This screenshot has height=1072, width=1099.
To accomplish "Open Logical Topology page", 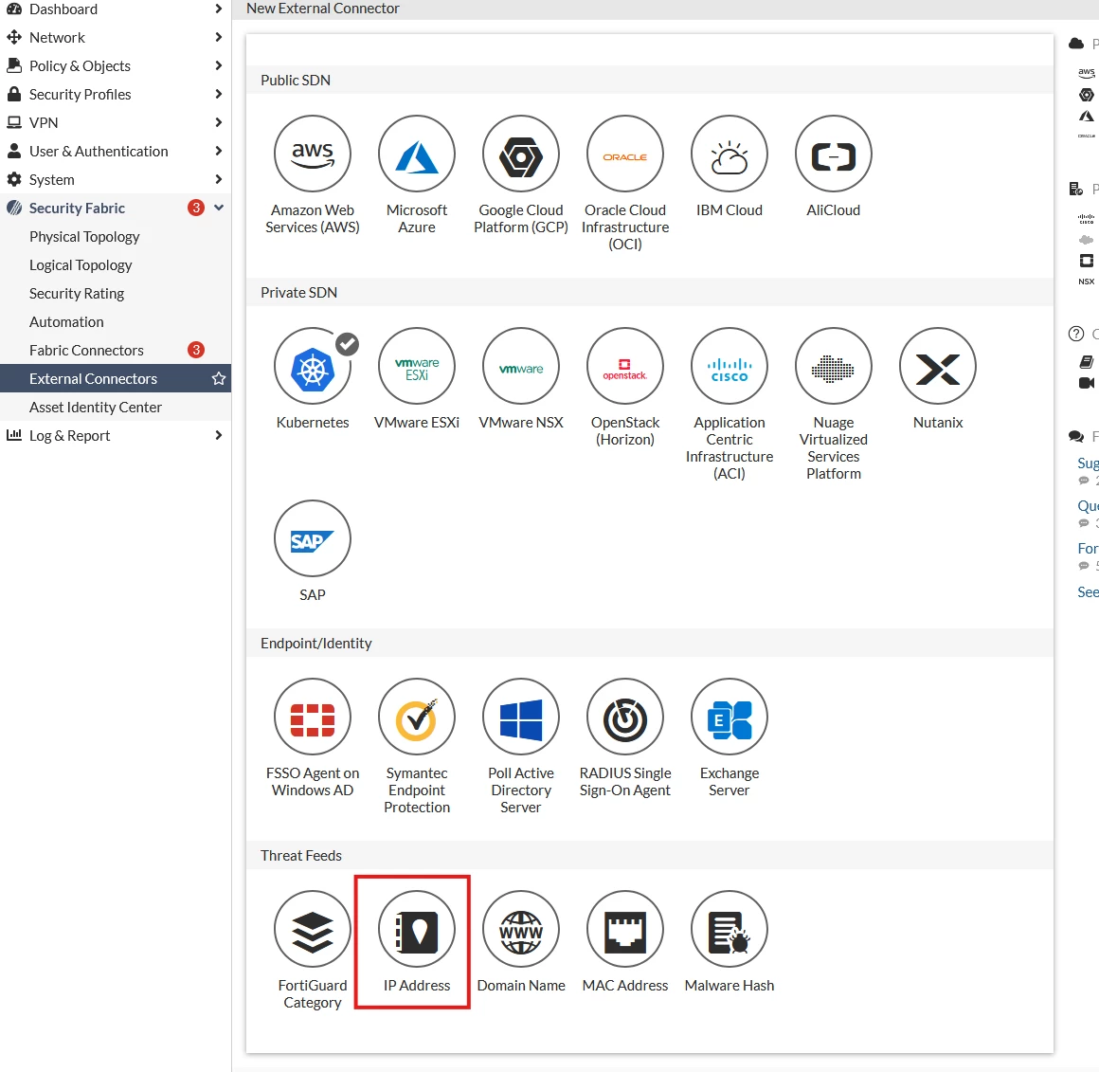I will (81, 265).
